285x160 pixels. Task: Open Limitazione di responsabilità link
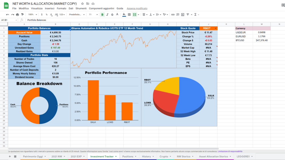230,151
